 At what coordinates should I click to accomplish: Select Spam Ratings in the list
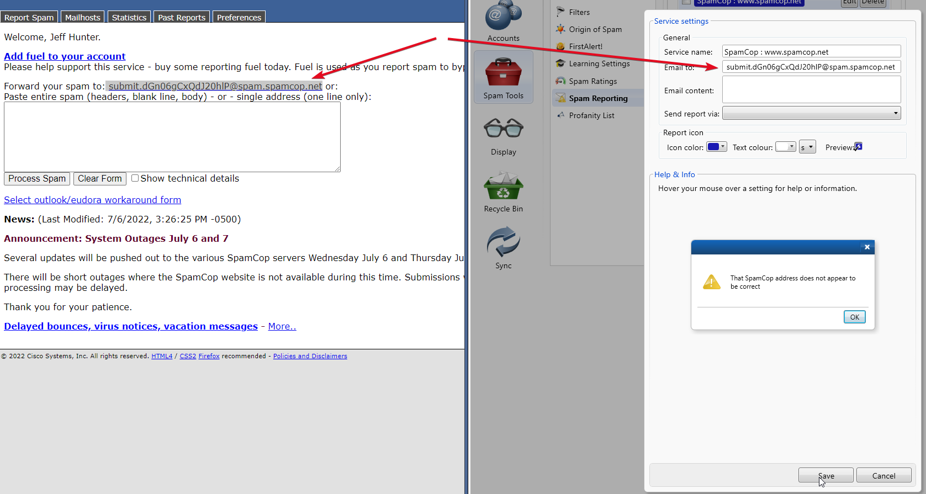click(x=593, y=81)
